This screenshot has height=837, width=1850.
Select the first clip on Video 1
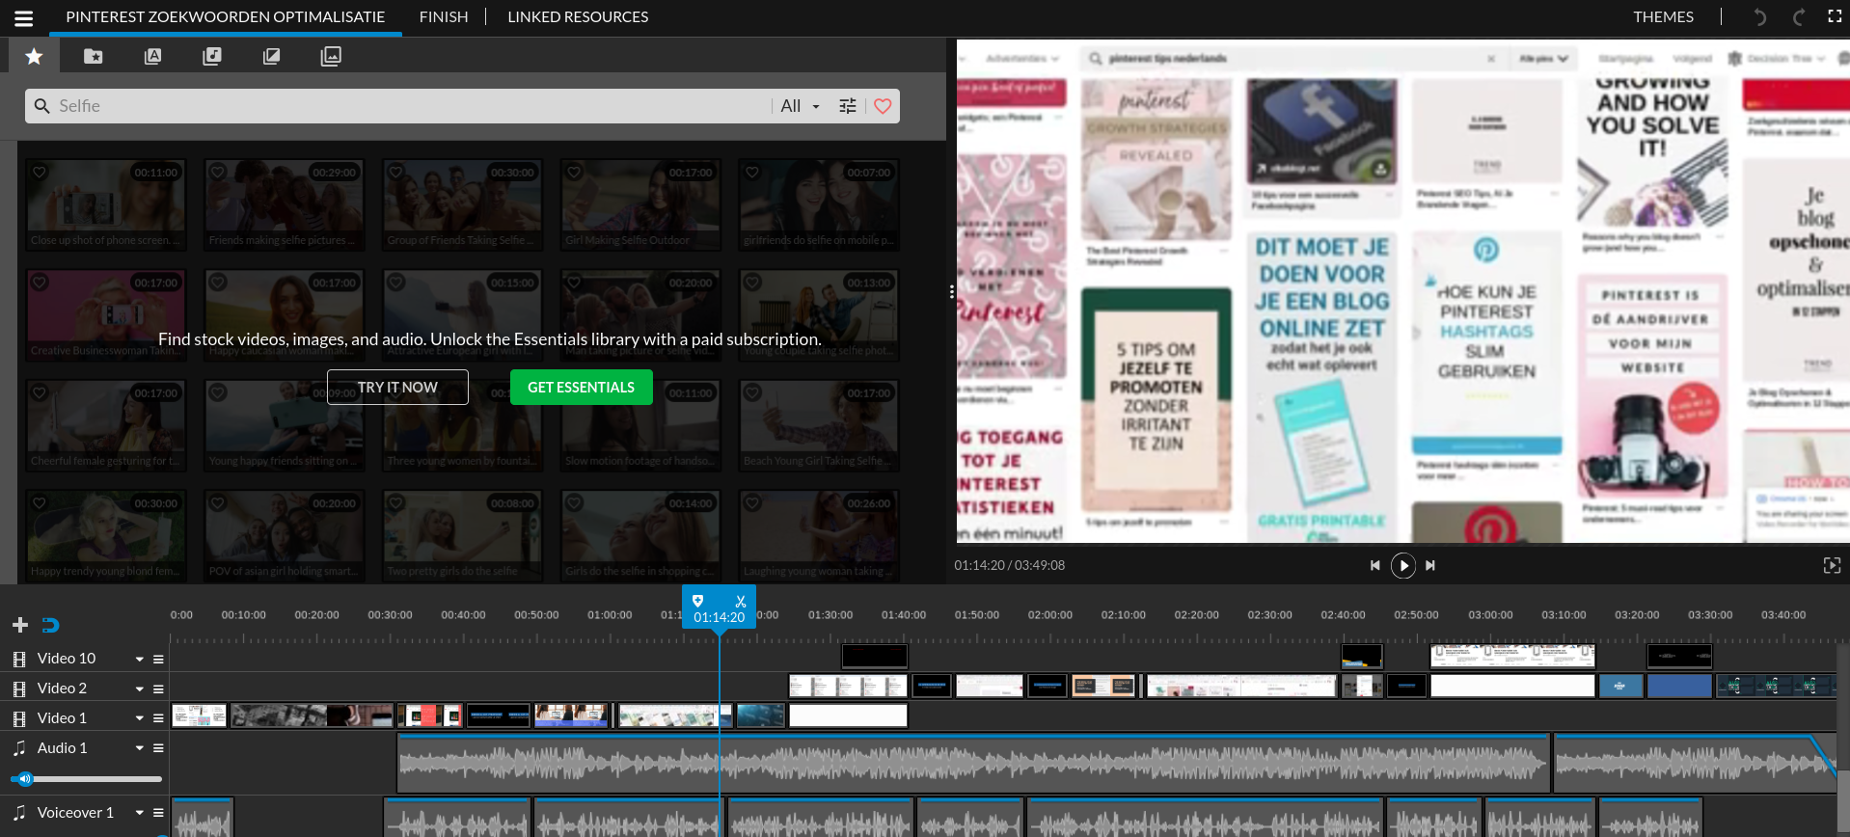click(x=199, y=715)
